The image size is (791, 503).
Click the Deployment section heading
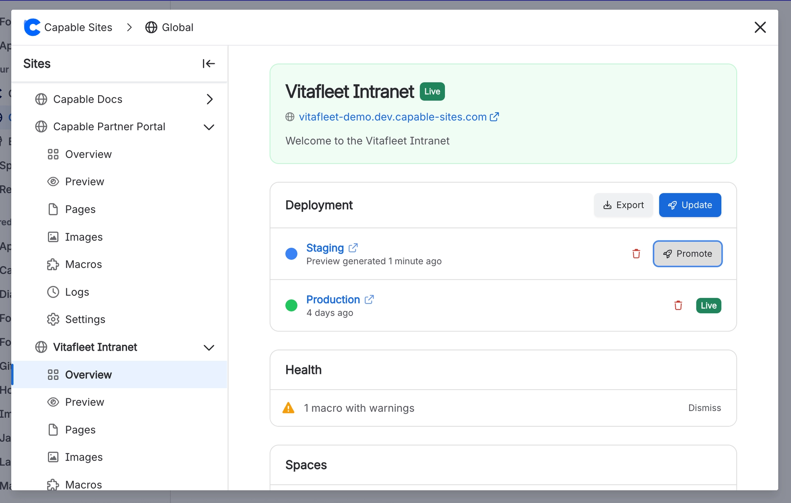click(319, 205)
